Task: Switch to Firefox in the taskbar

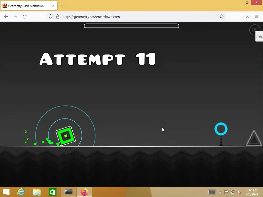Action: [84, 192]
